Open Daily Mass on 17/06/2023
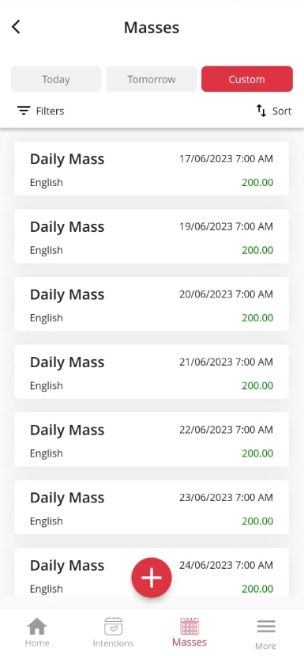 [152, 169]
